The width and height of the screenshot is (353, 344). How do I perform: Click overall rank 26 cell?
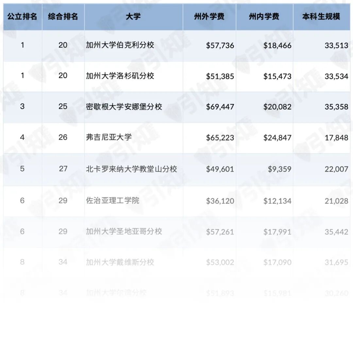(63, 137)
